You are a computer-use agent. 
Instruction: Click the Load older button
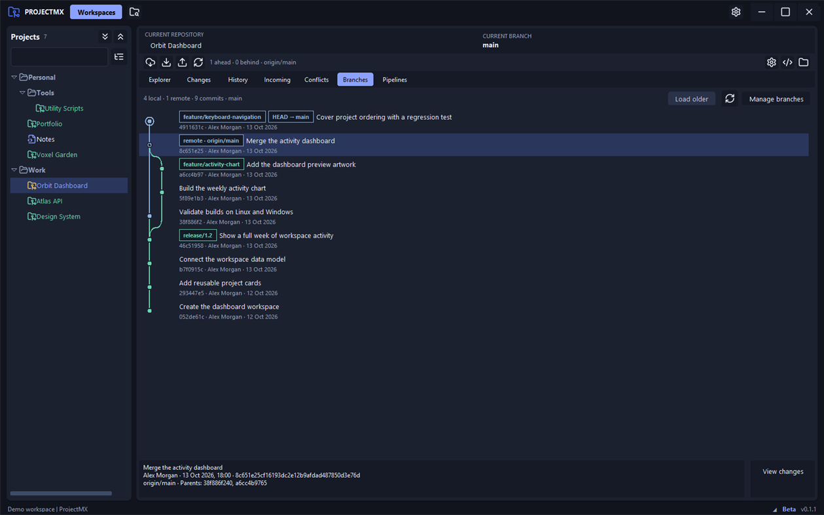(x=692, y=99)
